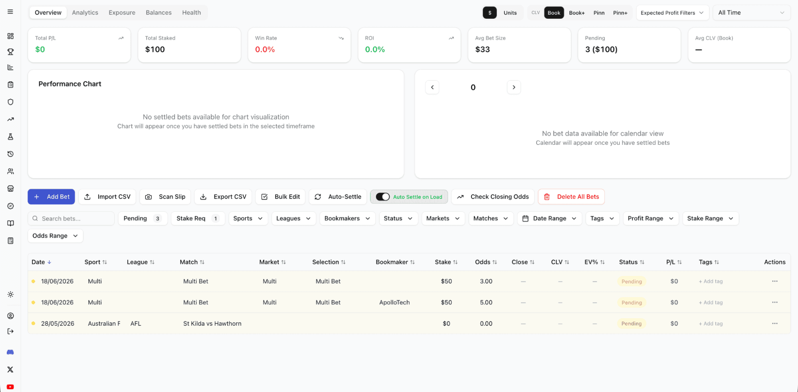The width and height of the screenshot is (798, 392).
Task: Click the logout icon in the sidebar
Action: [x=10, y=331]
